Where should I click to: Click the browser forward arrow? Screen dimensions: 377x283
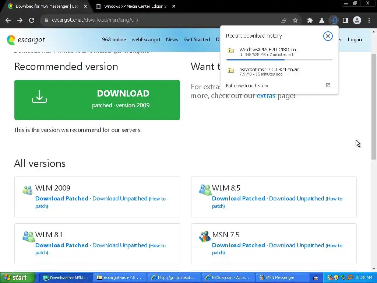(20, 20)
